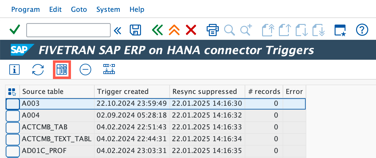The width and height of the screenshot is (376, 158).
Task: Click the select-all grid corner icon
Action: [x=12, y=91]
